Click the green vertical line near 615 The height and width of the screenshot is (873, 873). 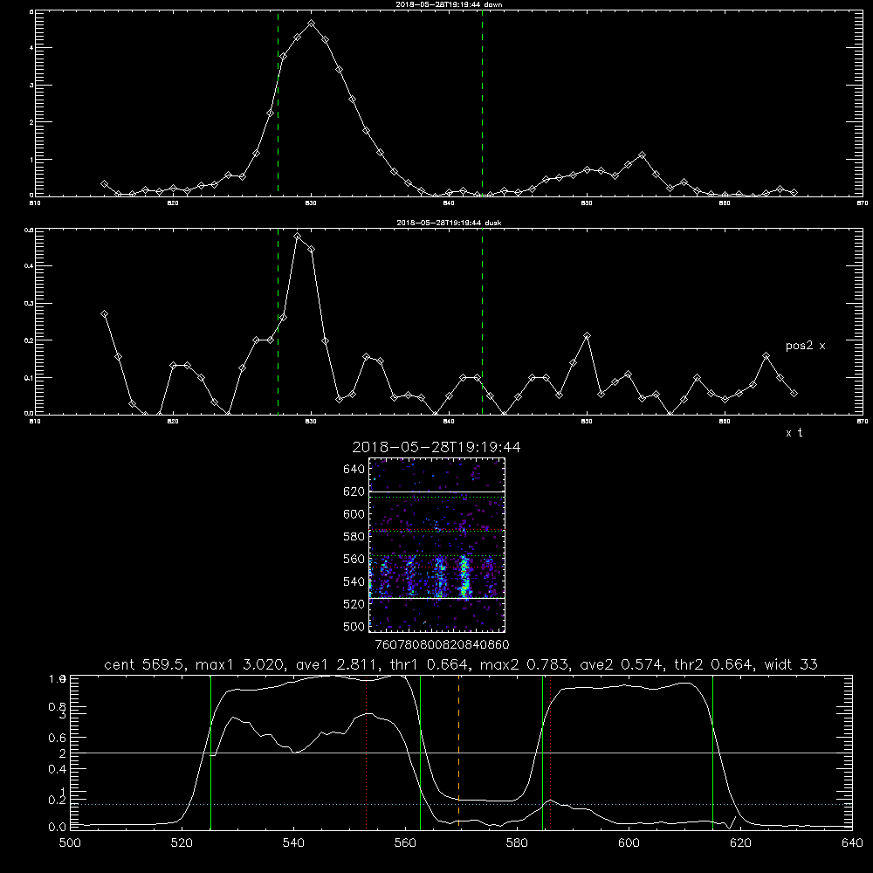click(x=712, y=752)
